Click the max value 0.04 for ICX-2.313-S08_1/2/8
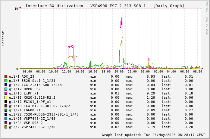210x139 pixels. click(151, 85)
